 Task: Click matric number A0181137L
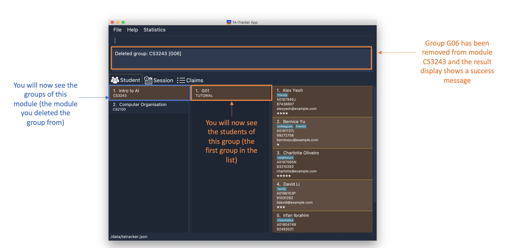[286, 131]
